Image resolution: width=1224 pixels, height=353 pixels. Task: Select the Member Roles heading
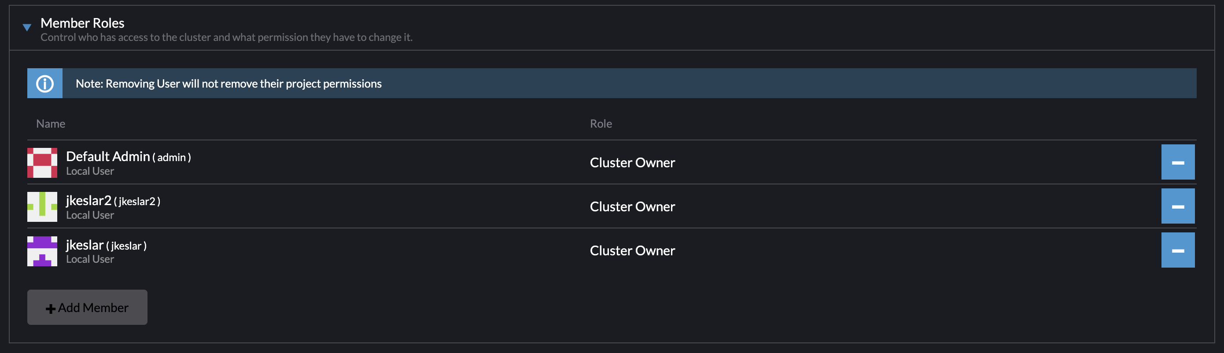(82, 23)
